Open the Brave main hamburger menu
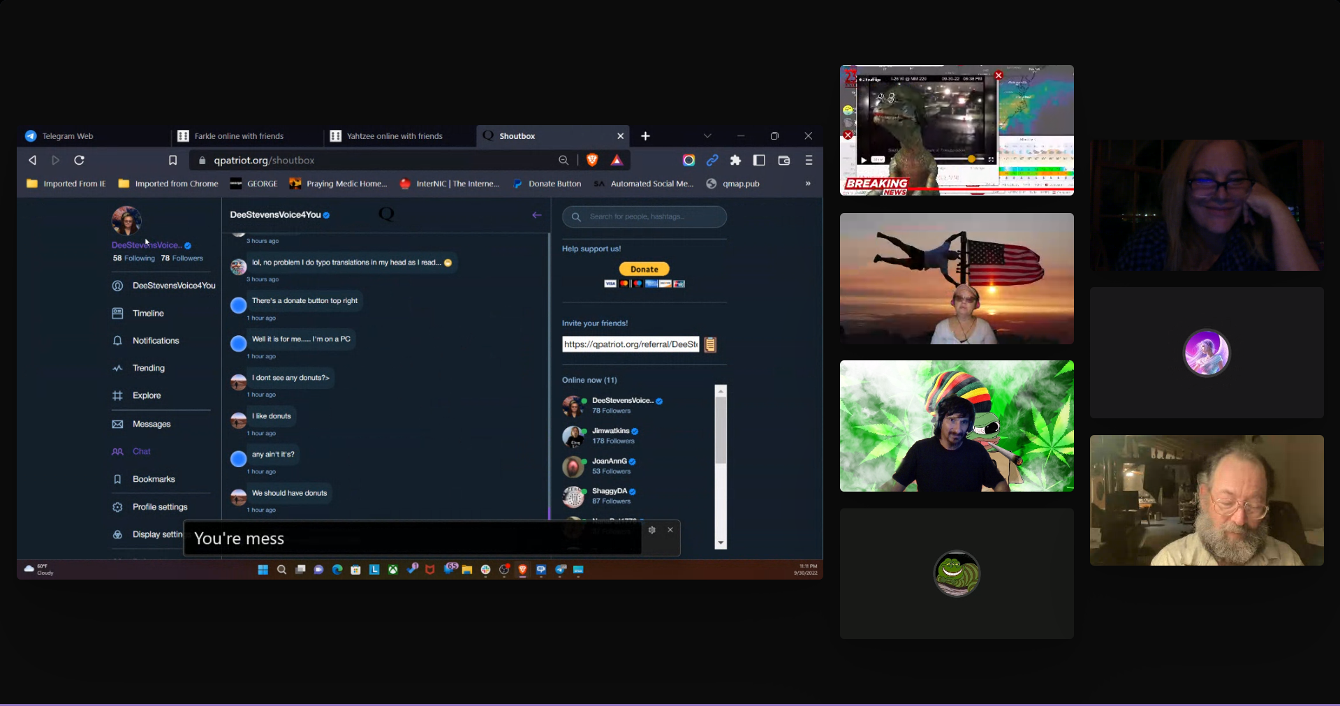Image resolution: width=1340 pixels, height=706 pixels. point(809,161)
